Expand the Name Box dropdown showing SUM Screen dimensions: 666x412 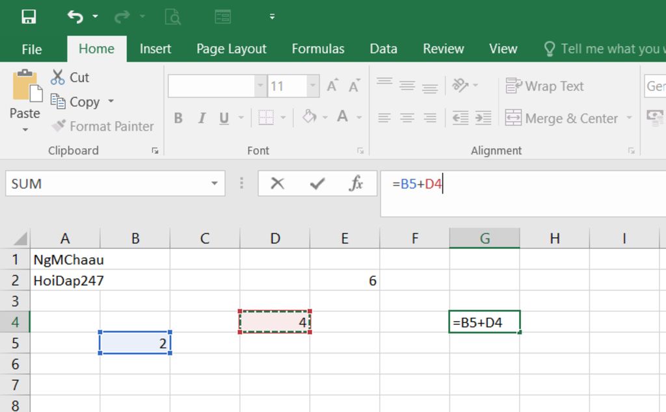pyautogui.click(x=215, y=184)
